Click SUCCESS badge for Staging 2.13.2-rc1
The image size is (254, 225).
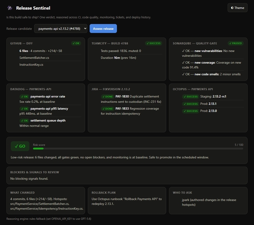point(190,97)
